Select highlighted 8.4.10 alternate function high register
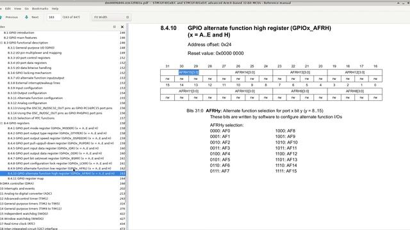Image resolution: width=410 pixels, height=230 pixels. click(x=61, y=174)
